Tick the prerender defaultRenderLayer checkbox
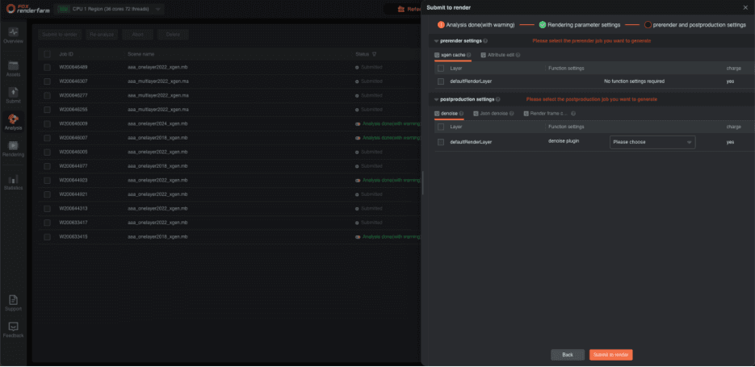The image size is (755, 367). [441, 81]
